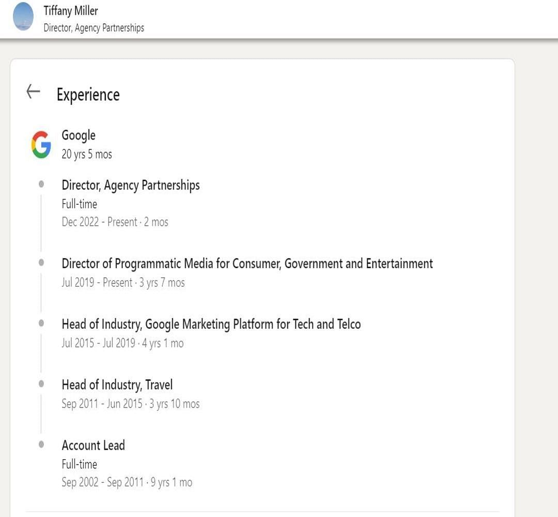Click 'Sep 2011 - Jun 2015 · 3 yrs 10 mos'
This screenshot has width=558, height=517.
(131, 403)
